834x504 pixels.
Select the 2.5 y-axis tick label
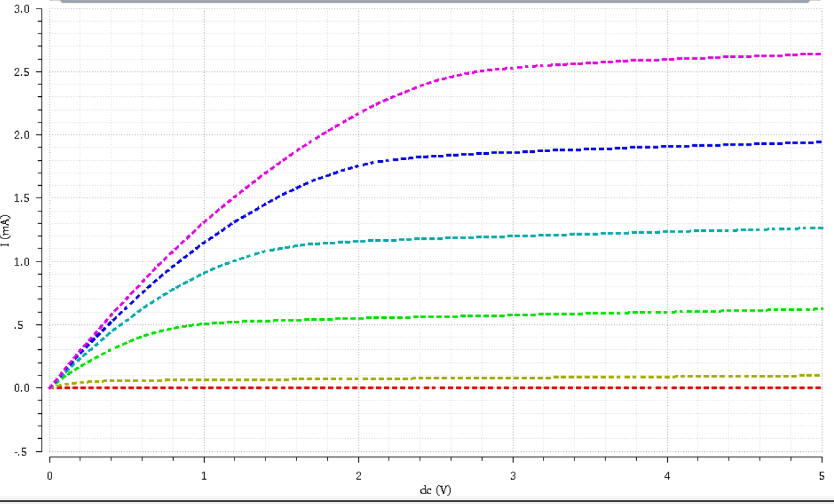pos(22,72)
